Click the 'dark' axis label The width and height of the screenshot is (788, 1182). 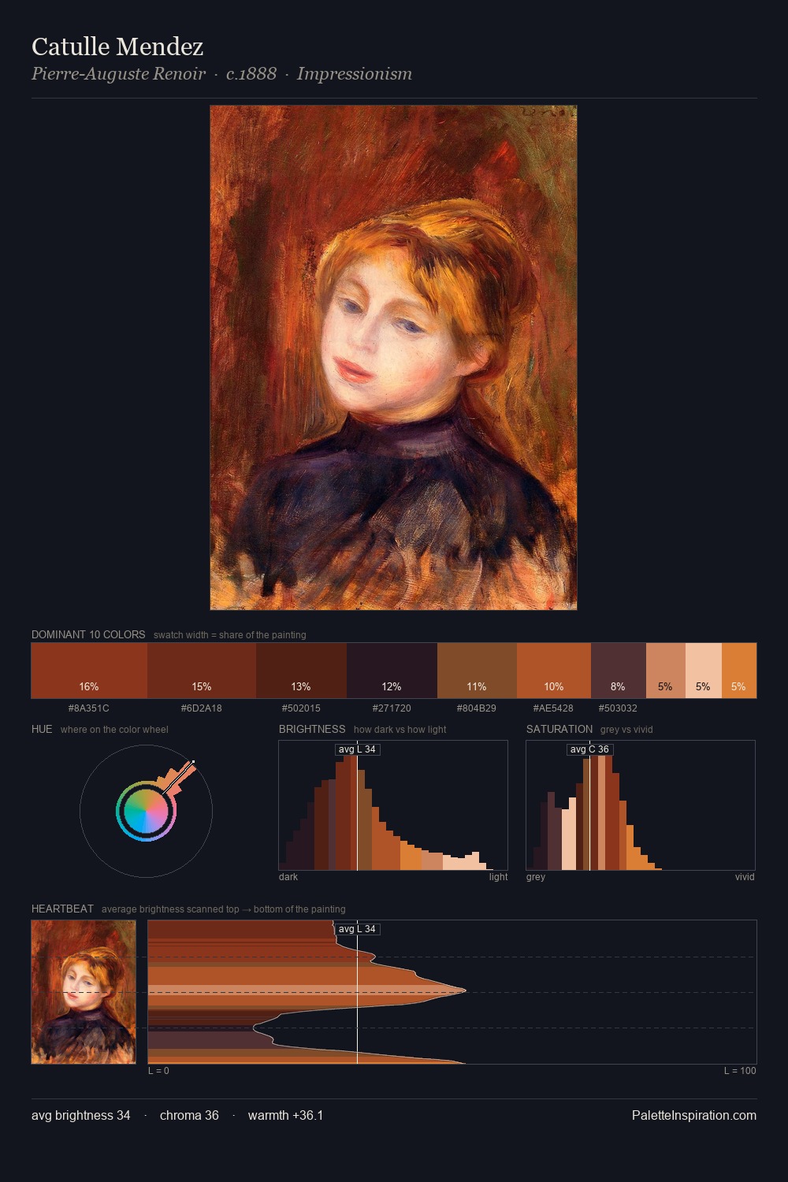pyautogui.click(x=288, y=877)
